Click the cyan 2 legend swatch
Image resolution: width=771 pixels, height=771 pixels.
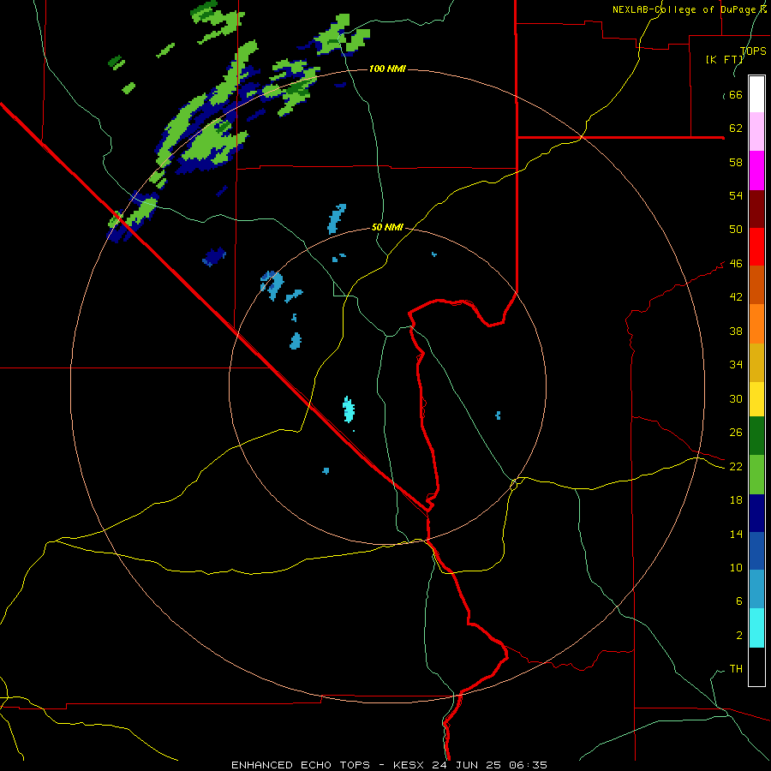[756, 628]
